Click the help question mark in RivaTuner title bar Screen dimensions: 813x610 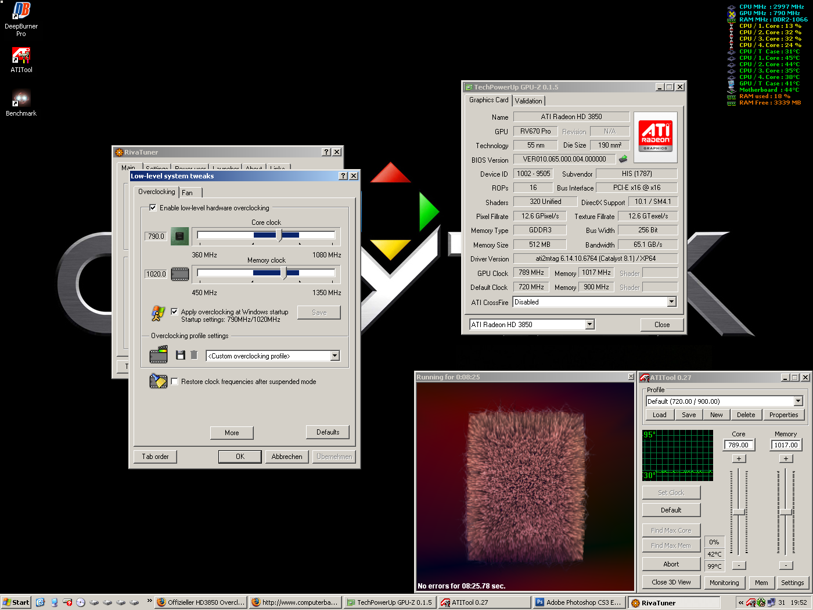[326, 152]
